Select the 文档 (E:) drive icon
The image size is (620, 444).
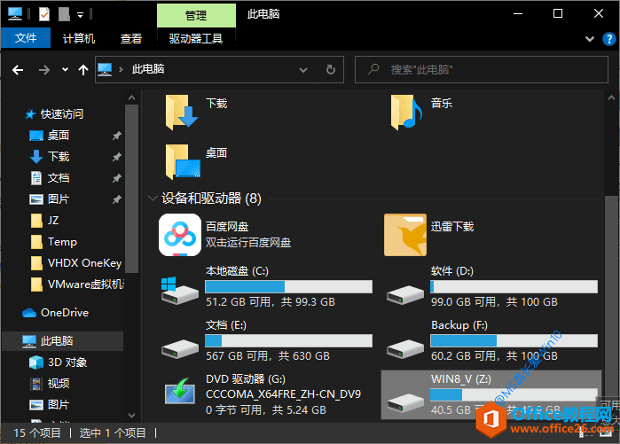[180, 348]
